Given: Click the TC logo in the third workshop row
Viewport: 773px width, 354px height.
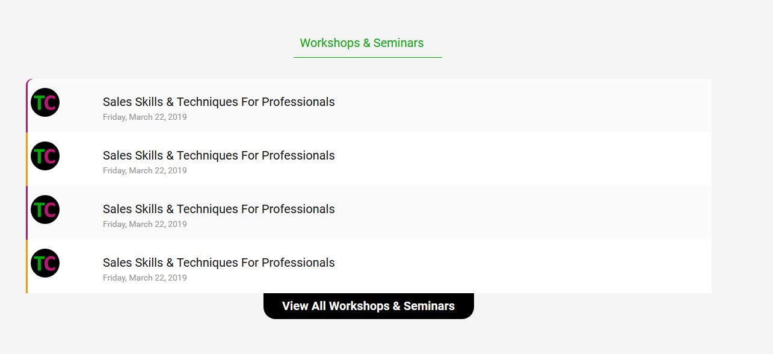Looking at the screenshot, I should (x=45, y=210).
